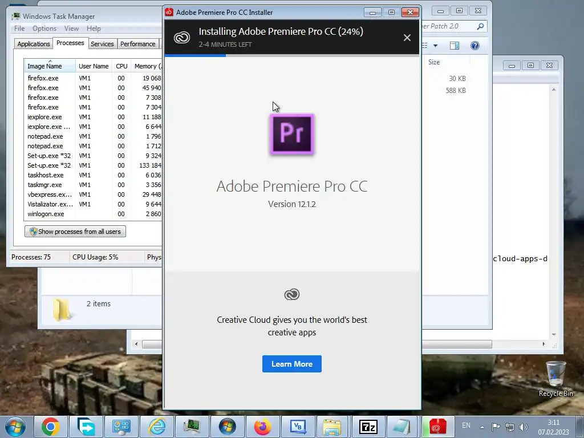The image size is (584, 438).
Task: Click the folder icon in Explorer details pane
Action: pyautogui.click(x=62, y=309)
